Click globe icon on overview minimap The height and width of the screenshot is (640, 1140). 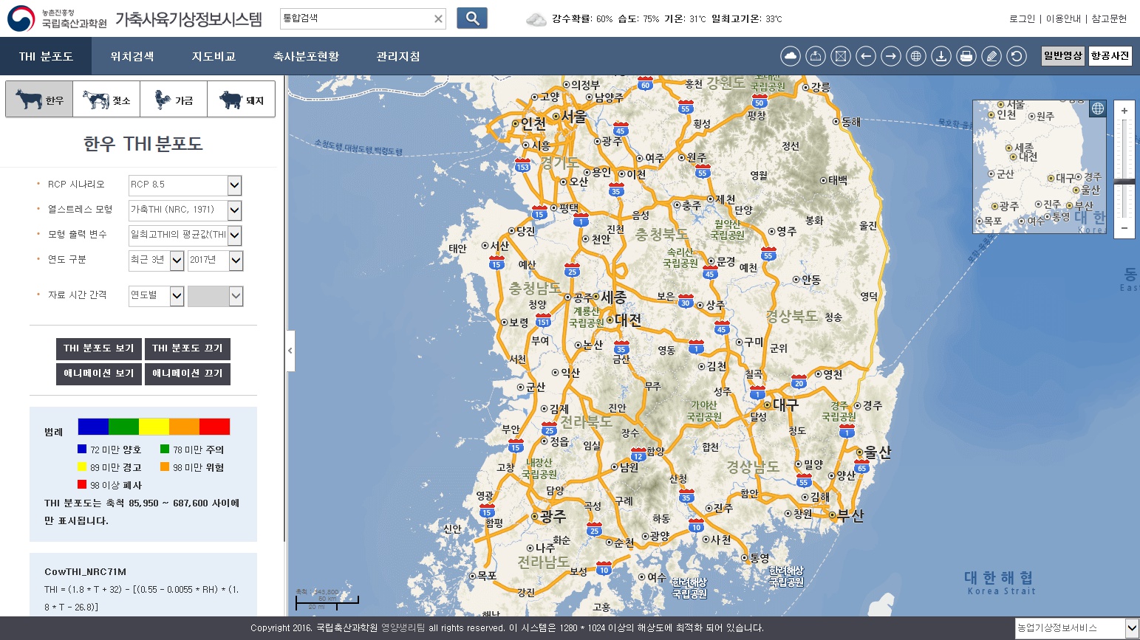point(1098,109)
